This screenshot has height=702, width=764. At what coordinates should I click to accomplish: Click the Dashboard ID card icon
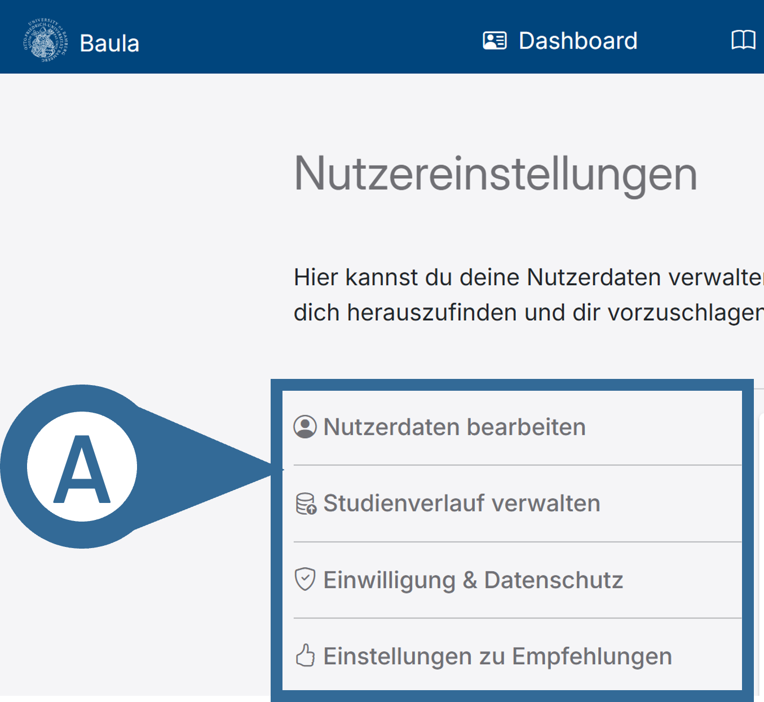point(494,41)
